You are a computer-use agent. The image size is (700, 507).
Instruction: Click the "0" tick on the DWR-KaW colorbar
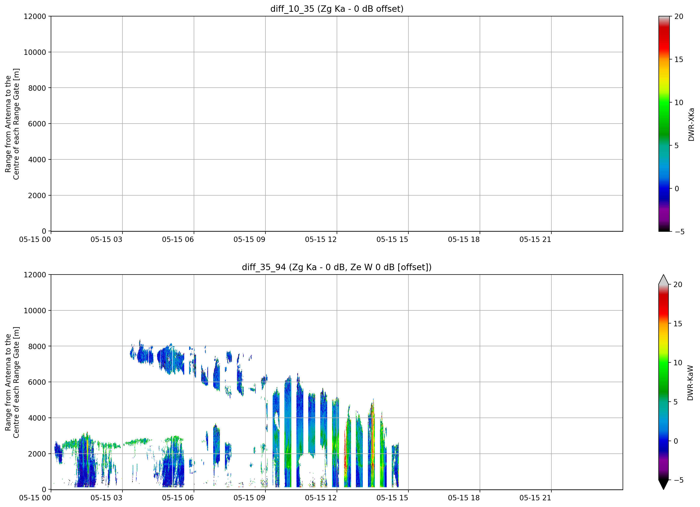pyautogui.click(x=675, y=441)
